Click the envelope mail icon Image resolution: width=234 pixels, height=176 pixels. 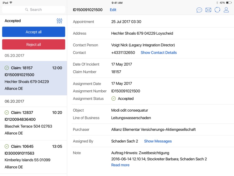point(208,10)
